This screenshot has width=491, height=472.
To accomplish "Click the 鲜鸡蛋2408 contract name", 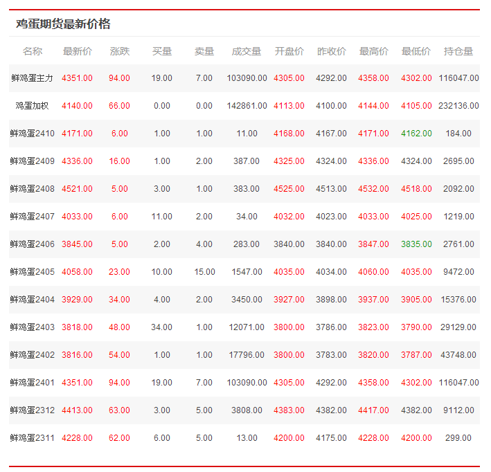I will (32, 189).
